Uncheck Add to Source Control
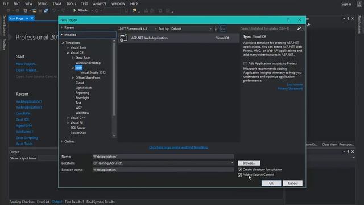 [240, 175]
